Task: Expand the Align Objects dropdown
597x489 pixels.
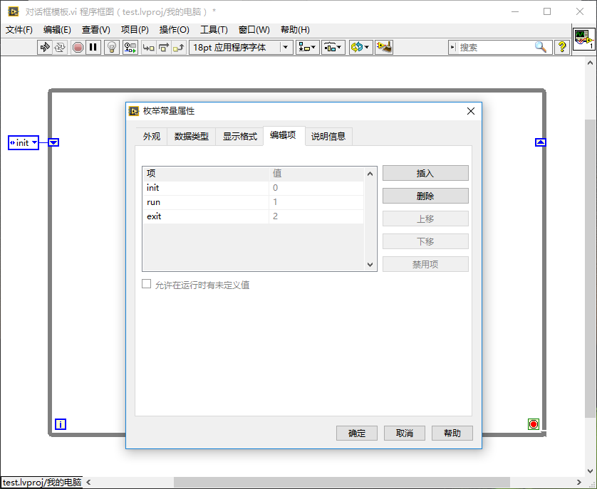Action: tap(308, 47)
